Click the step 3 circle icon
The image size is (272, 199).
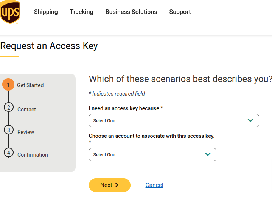pos(8,130)
